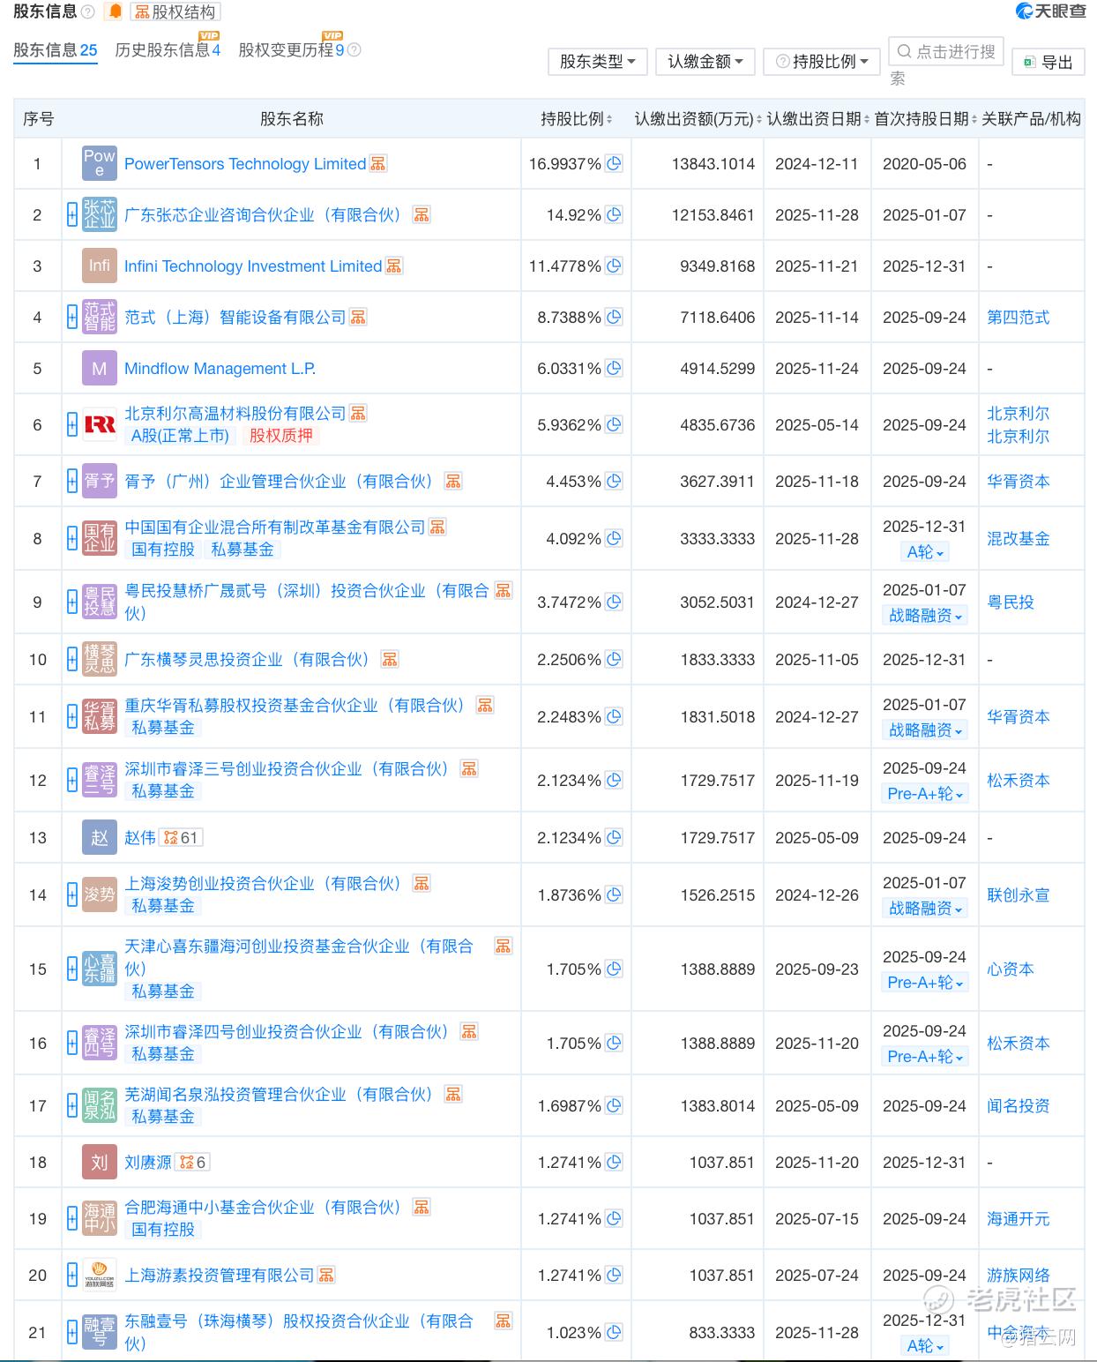Open Mindflow Management L.P. link
The height and width of the screenshot is (1362, 1097).
point(220,369)
